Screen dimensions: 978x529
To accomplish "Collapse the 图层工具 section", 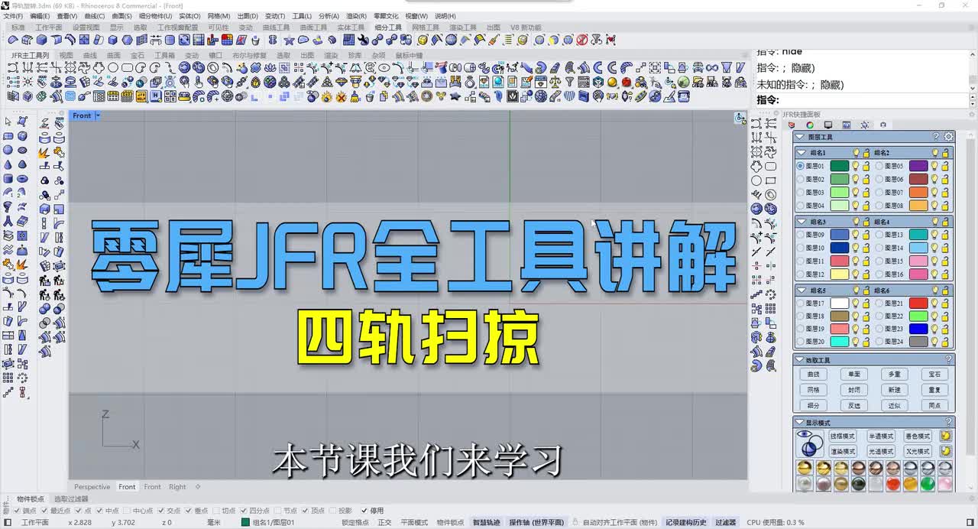I will 800,137.
